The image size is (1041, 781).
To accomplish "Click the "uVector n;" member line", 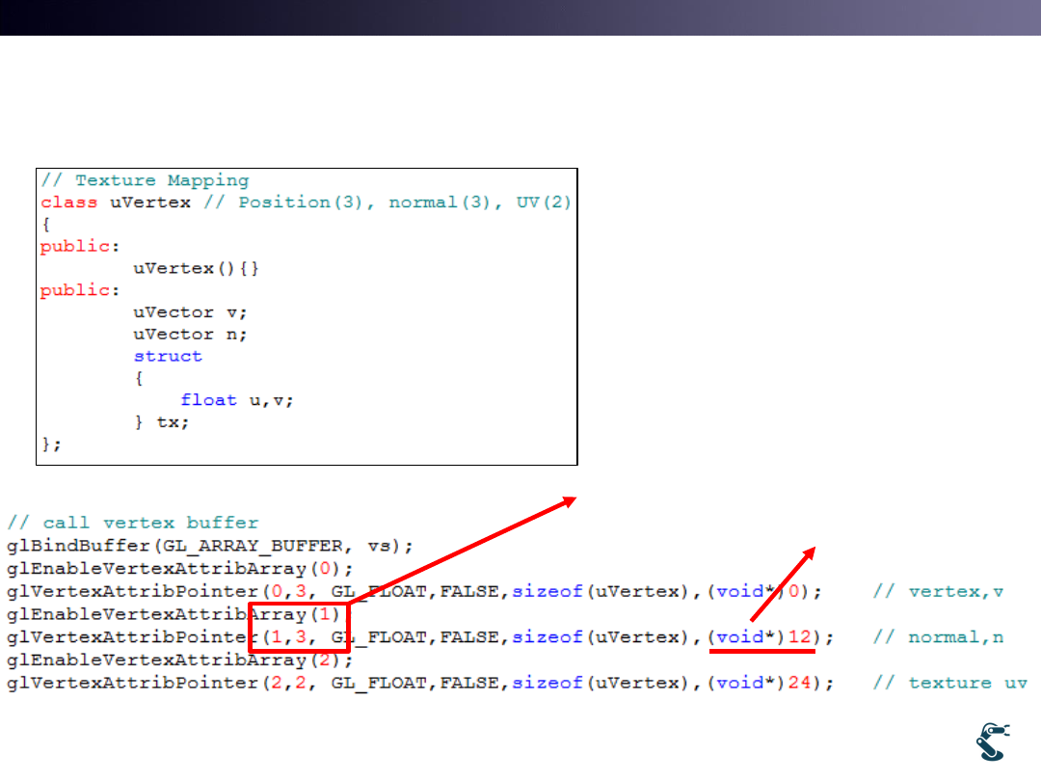I will tap(190, 335).
